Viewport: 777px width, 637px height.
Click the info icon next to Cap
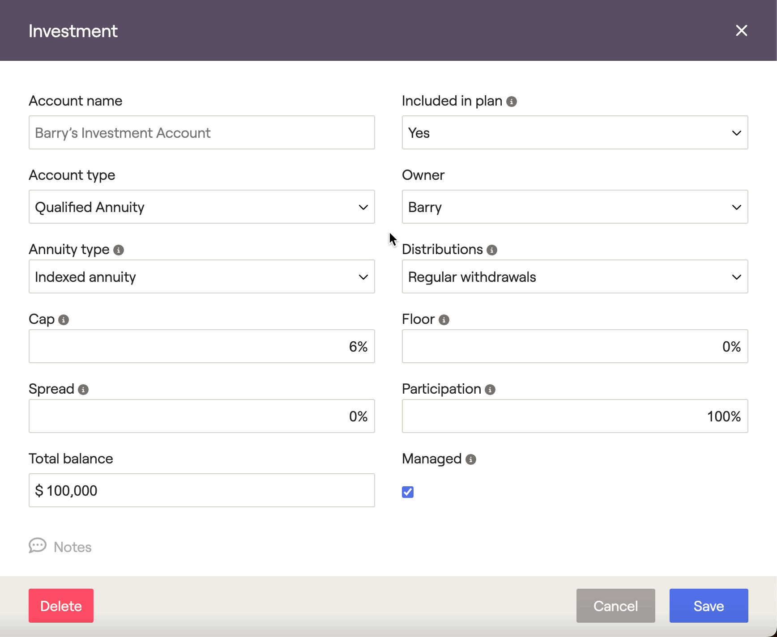pos(64,320)
